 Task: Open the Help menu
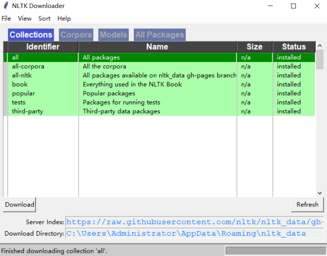click(64, 18)
